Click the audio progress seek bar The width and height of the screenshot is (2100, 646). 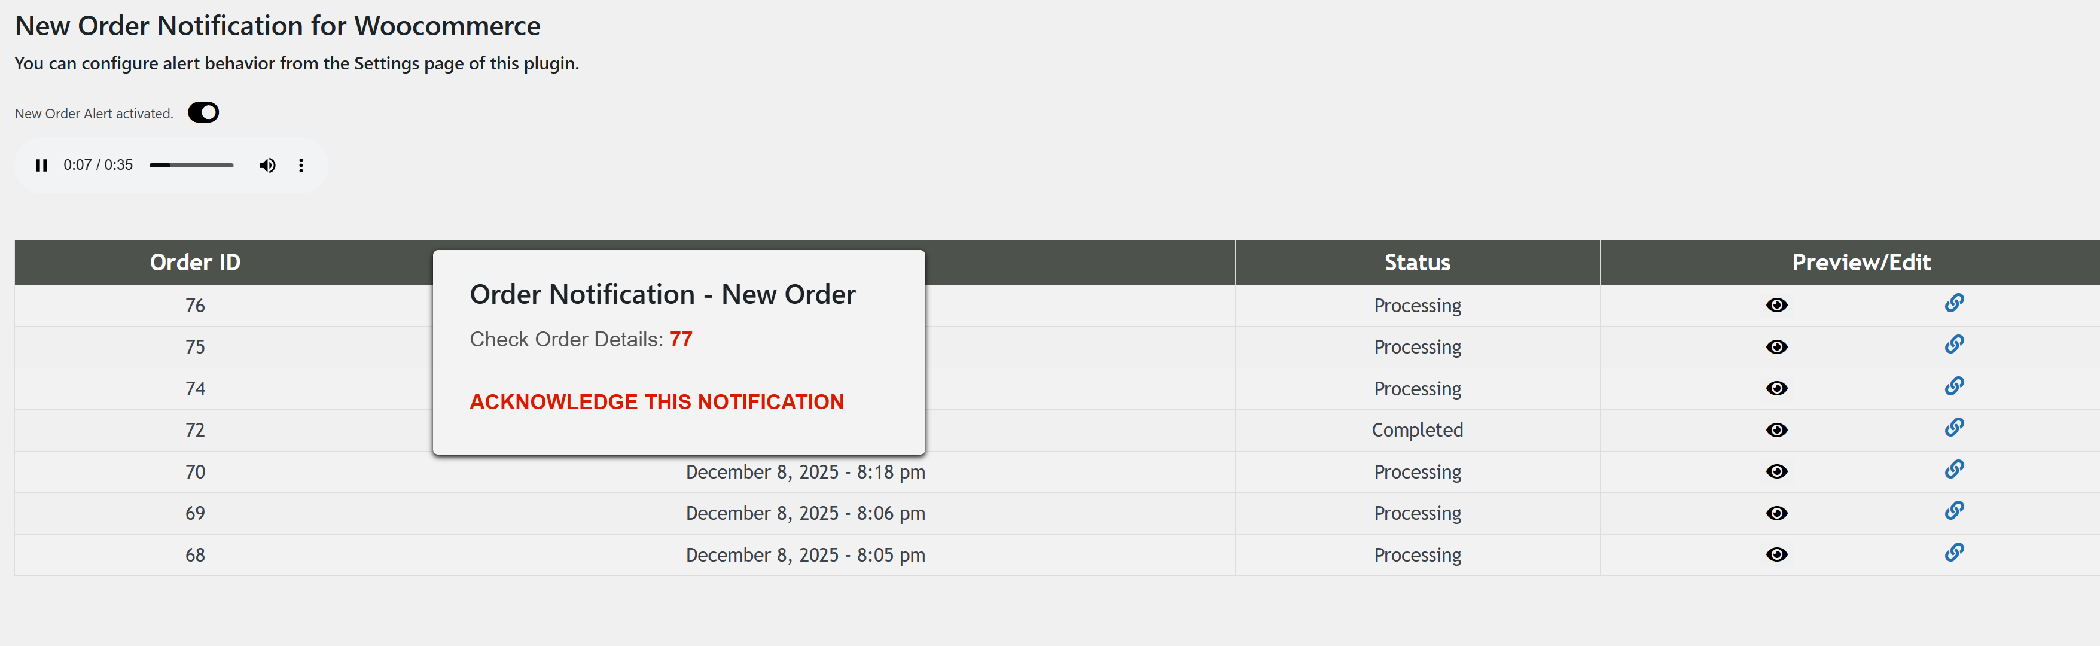191,164
